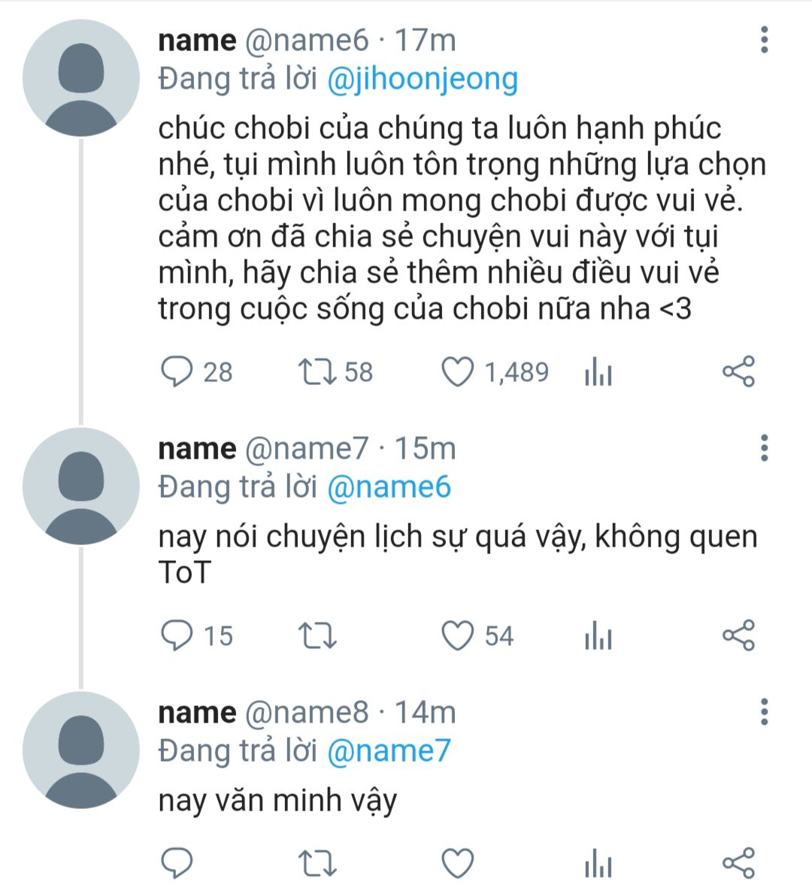The width and height of the screenshot is (812, 894).
Task: Open more options for name8's tweet
Action: tap(764, 711)
